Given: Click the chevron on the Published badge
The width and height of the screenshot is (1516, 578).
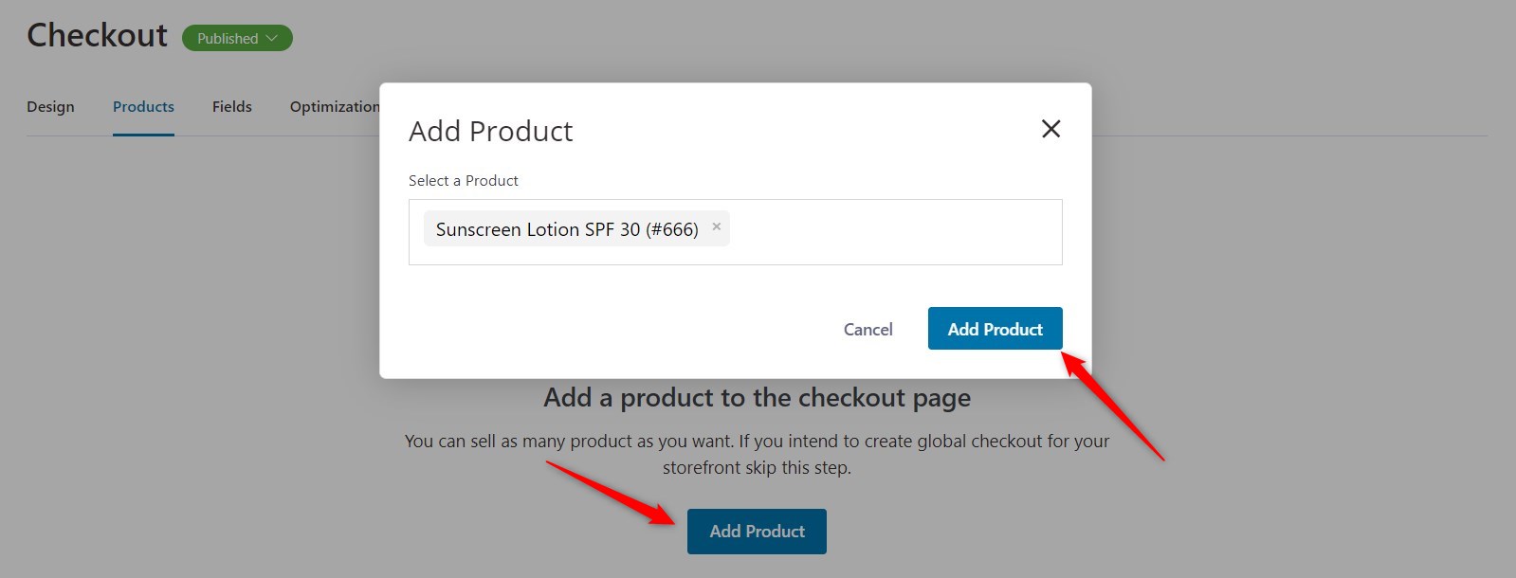Looking at the screenshot, I should pyautogui.click(x=273, y=39).
